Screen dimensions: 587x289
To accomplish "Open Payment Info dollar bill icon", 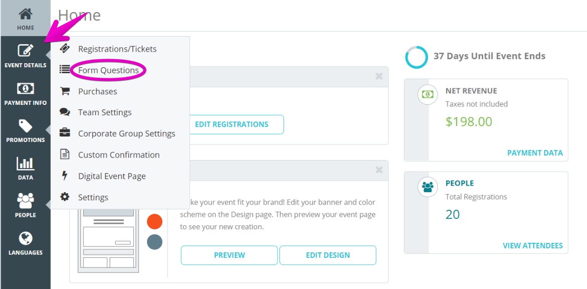I will tap(26, 88).
